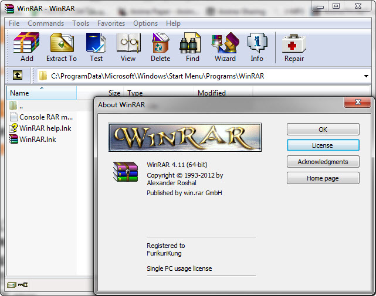
Task: Click the drive icon in status bar
Action: click(x=11, y=285)
